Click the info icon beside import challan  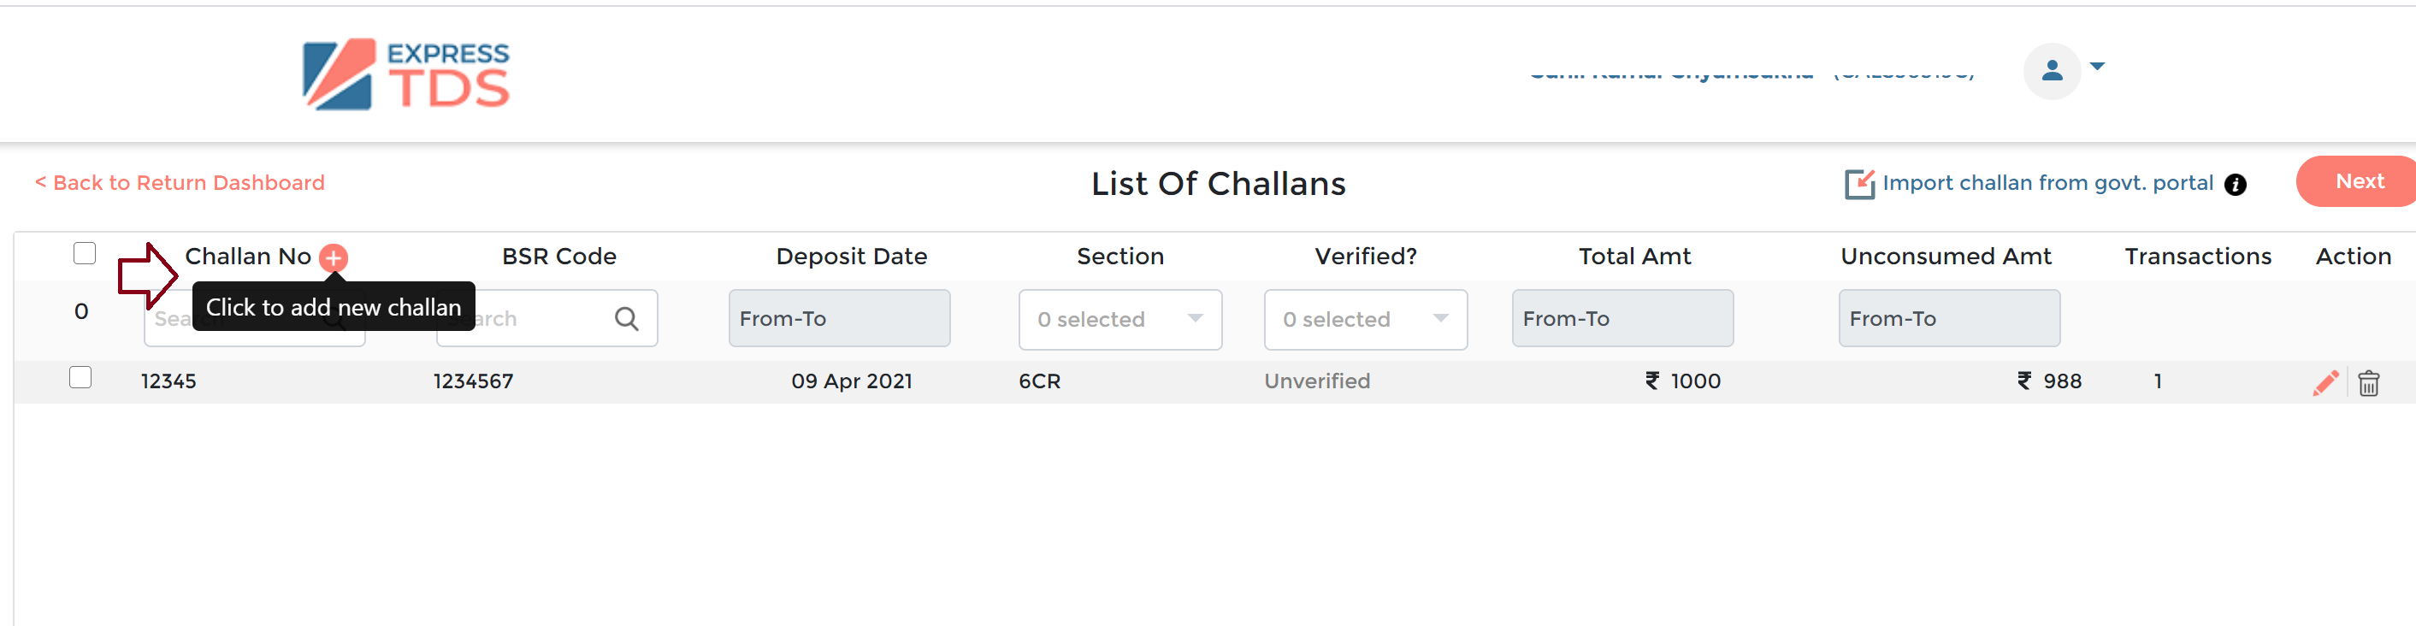2235,185
